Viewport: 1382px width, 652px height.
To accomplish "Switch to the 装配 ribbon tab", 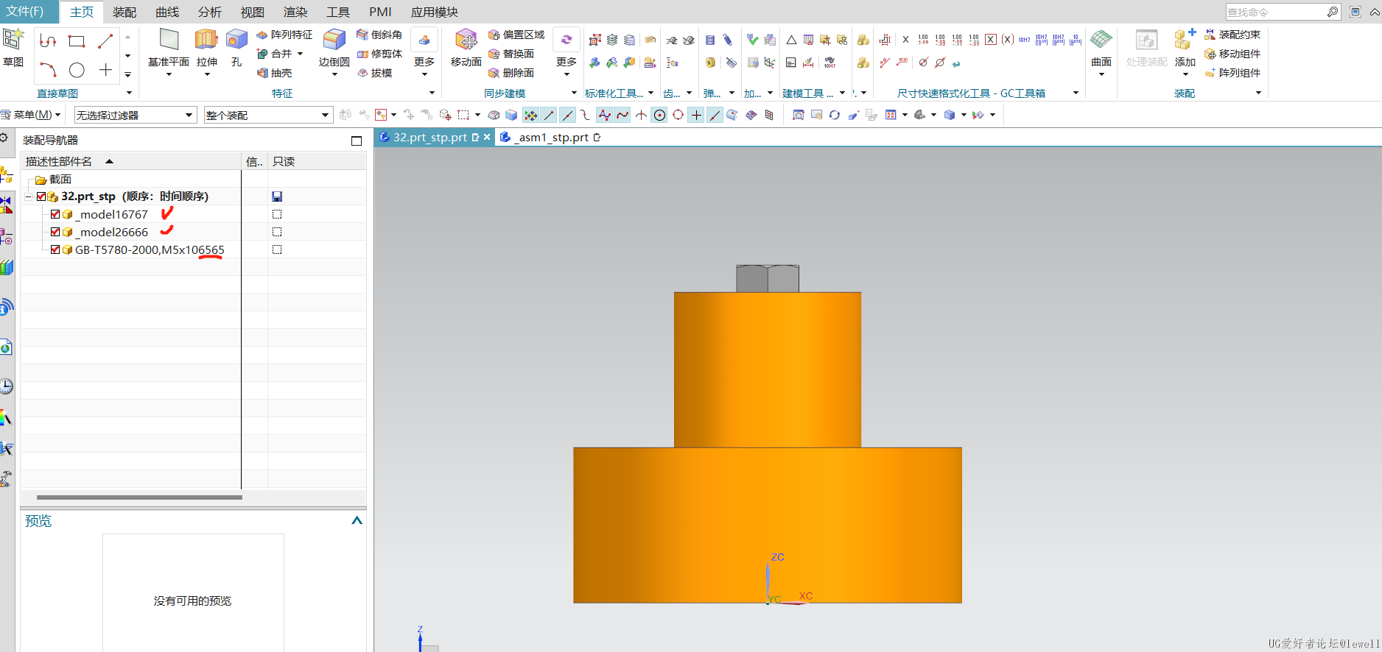I will 124,12.
